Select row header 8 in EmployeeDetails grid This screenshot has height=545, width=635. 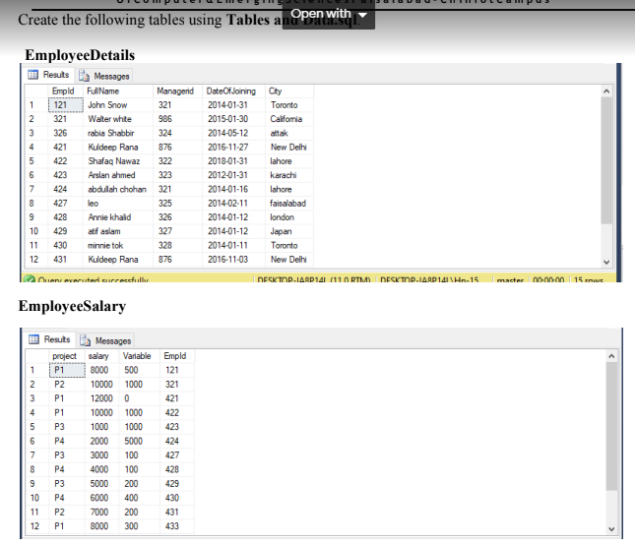(x=36, y=203)
